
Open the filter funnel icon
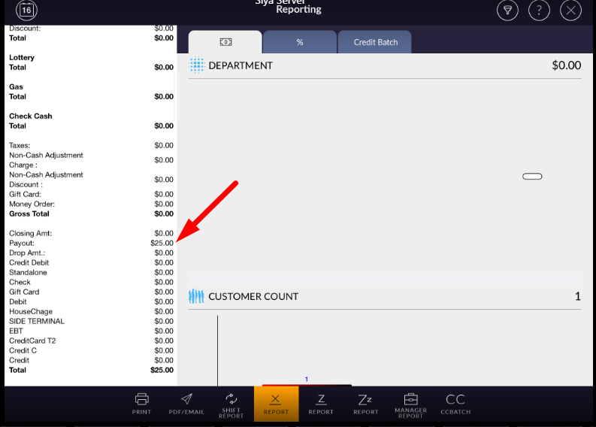tap(508, 11)
